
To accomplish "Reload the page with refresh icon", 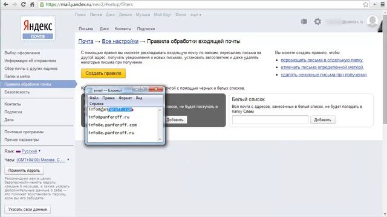I will [23, 4].
